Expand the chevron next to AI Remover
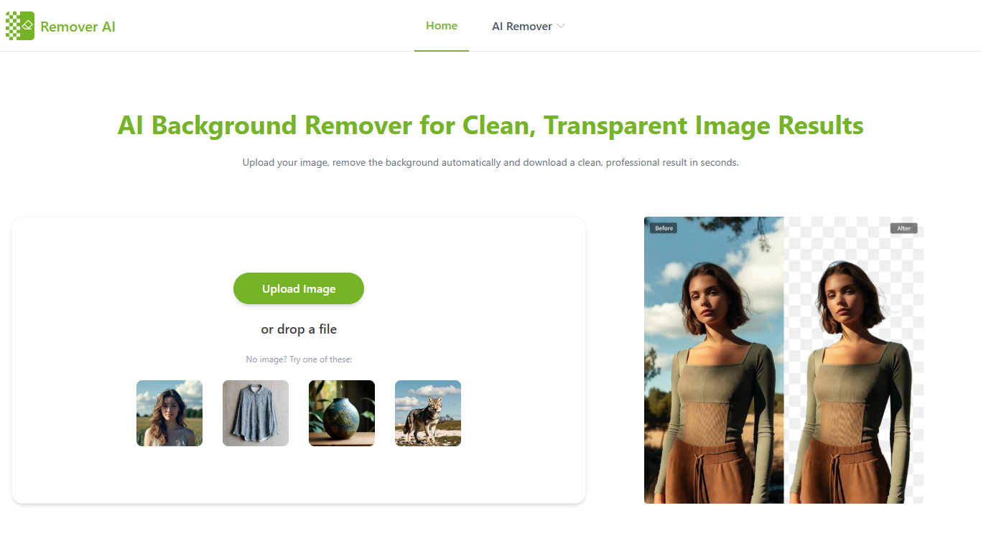Viewport: 981px width, 551px height. coord(560,26)
